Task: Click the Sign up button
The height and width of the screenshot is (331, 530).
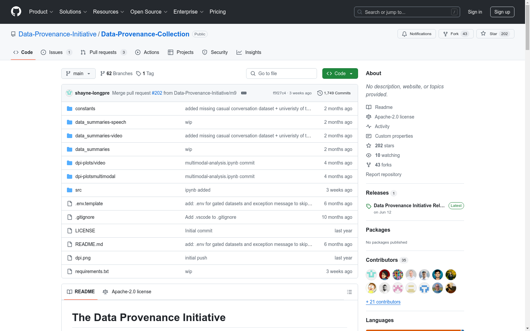Action: pos(502,12)
